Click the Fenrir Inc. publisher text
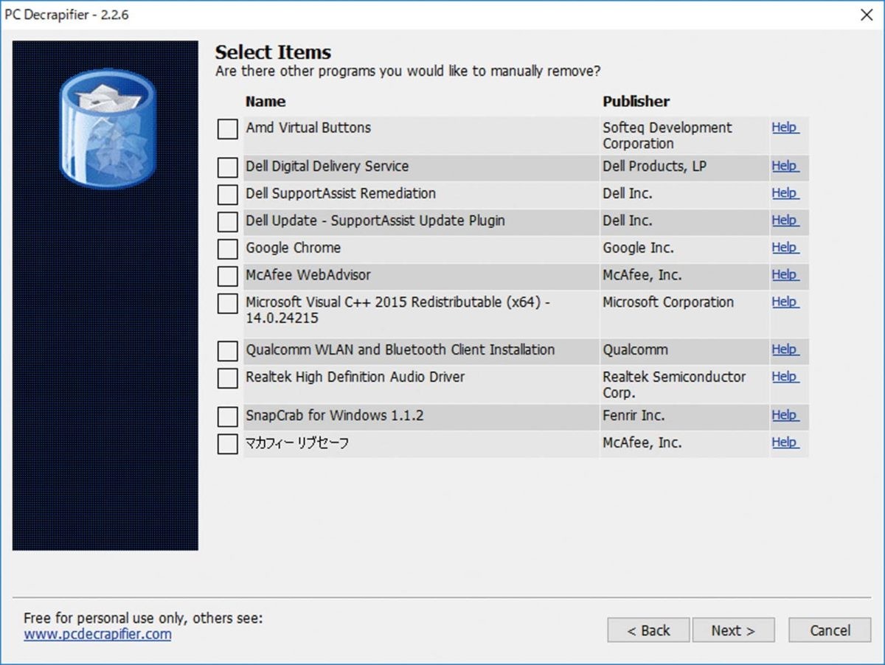 634,416
